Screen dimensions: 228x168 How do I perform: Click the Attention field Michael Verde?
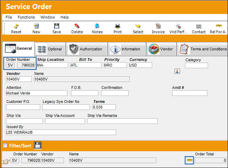37,93
